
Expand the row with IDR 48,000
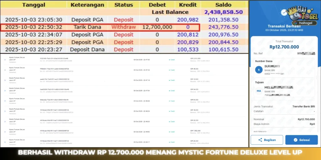click(5, 70)
